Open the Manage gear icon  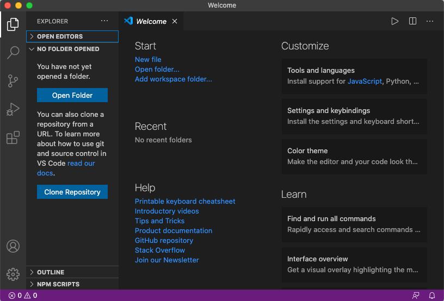click(x=13, y=274)
